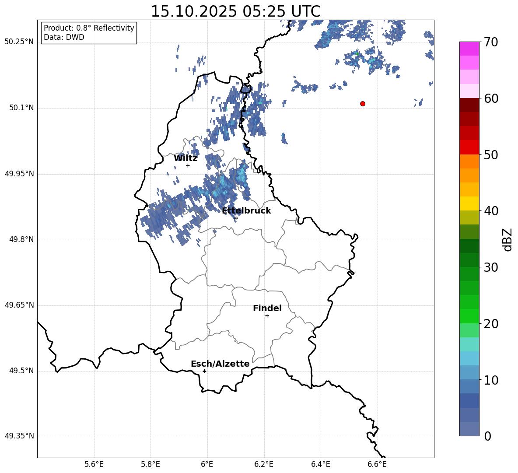Click the 49.5°N latitude label
The height and width of the screenshot is (473, 518).
[21, 371]
